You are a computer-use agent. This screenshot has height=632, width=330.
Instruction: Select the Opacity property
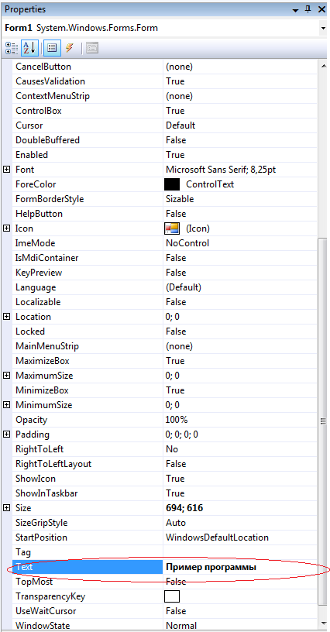[31, 420]
